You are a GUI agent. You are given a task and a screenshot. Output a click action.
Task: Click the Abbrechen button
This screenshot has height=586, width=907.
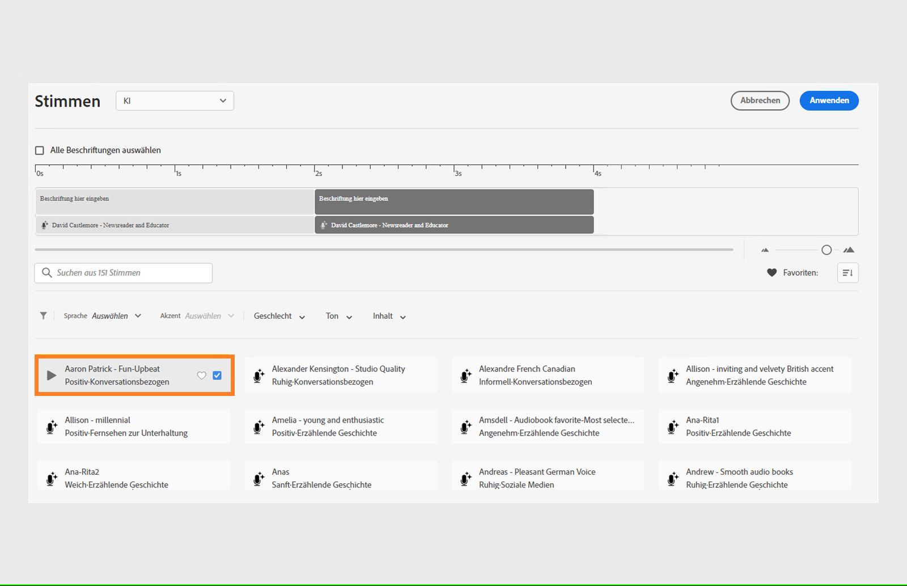tap(760, 100)
